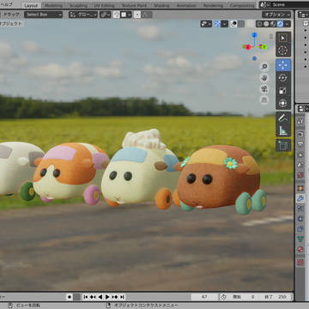The height and width of the screenshot is (309, 309).
Task: Switch to the Shading workspace tab
Action: click(161, 5)
